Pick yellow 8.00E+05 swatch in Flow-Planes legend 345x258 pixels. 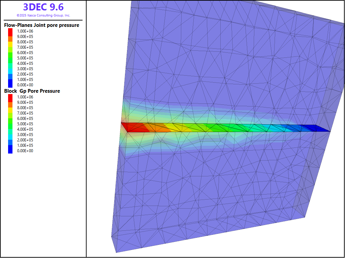10,42
